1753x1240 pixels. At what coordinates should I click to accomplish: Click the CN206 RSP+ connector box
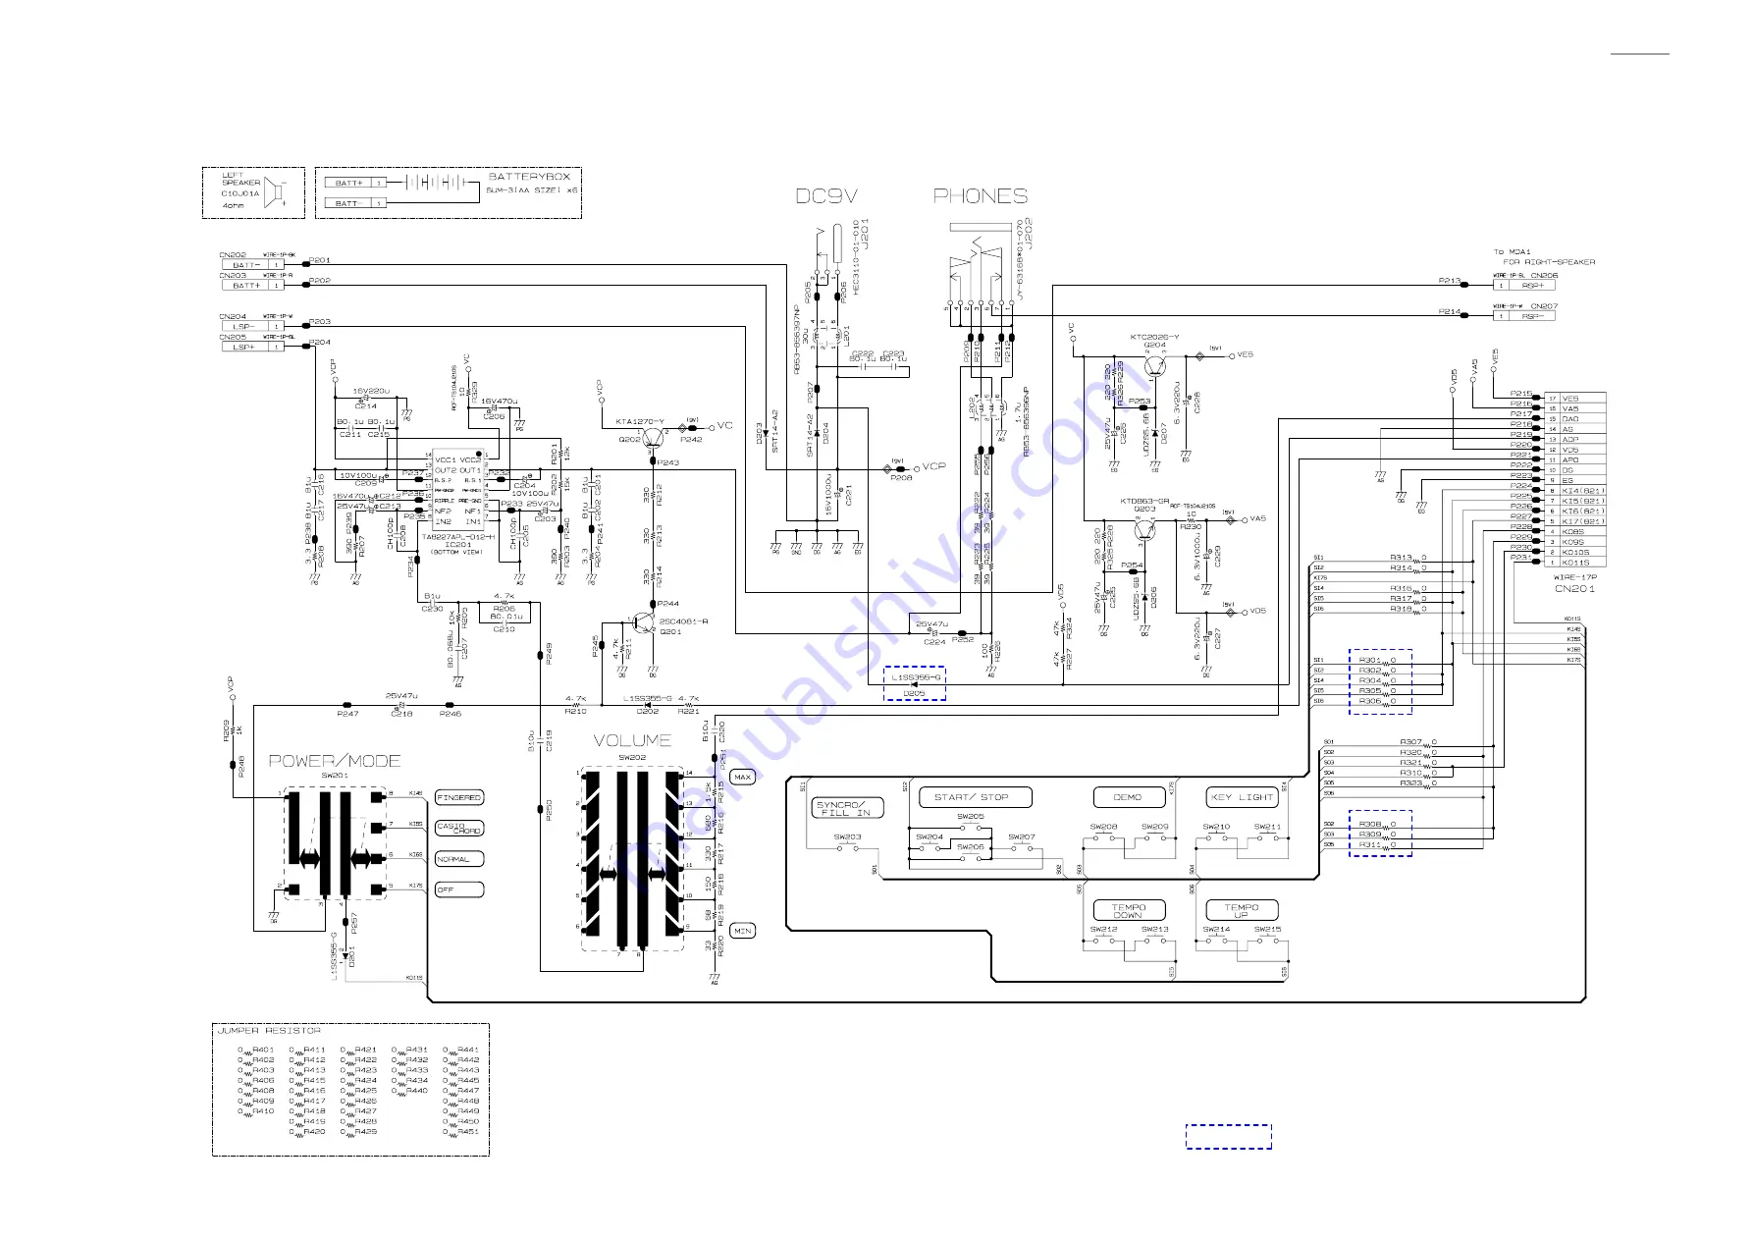click(1524, 286)
